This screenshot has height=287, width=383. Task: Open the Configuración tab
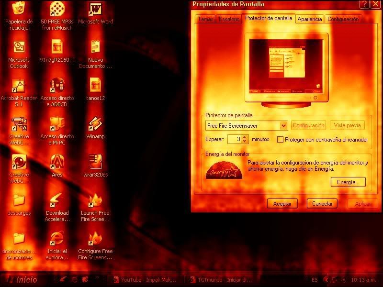[343, 19]
